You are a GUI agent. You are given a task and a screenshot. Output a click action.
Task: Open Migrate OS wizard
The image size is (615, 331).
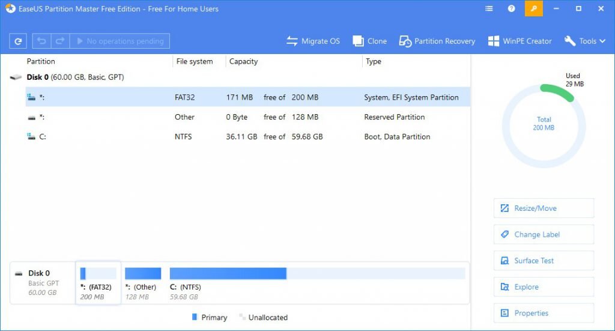[313, 41]
